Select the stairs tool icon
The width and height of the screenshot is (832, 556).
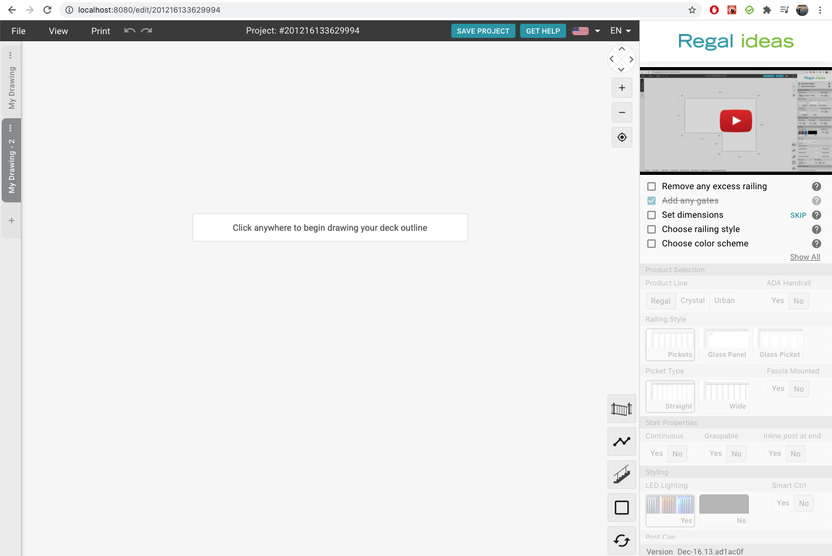tap(621, 475)
